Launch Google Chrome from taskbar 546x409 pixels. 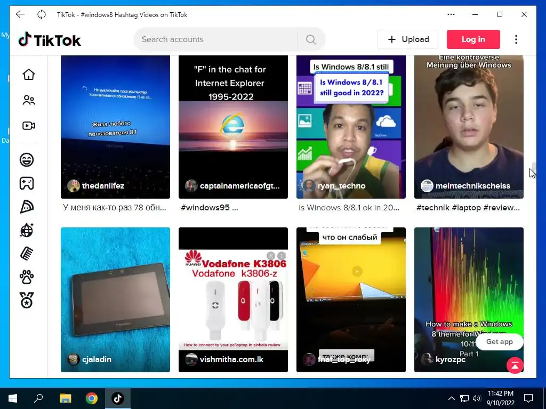coord(92,398)
